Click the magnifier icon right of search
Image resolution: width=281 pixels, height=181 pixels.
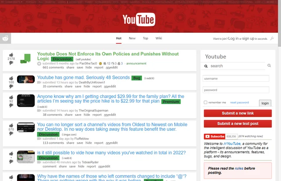[269, 66]
